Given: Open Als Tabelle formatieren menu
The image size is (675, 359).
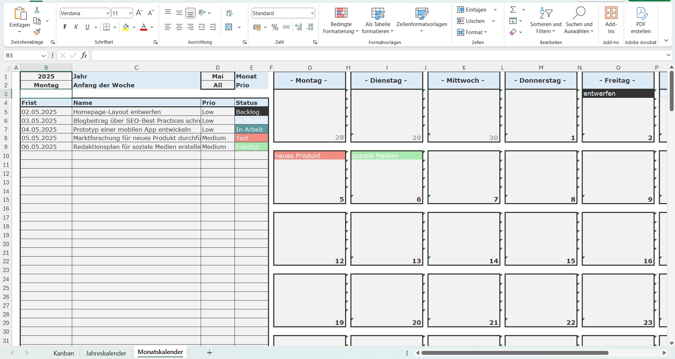Looking at the screenshot, I should (x=378, y=20).
